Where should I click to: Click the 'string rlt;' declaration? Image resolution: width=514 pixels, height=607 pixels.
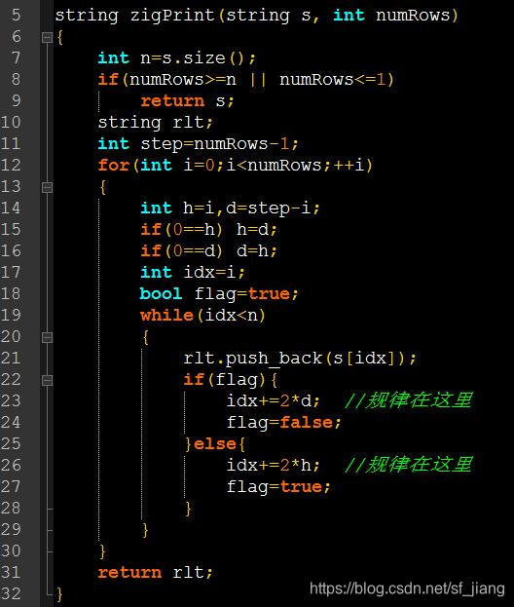[x=155, y=123]
